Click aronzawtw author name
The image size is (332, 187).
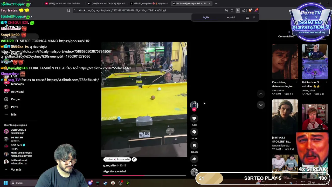pos(278,90)
